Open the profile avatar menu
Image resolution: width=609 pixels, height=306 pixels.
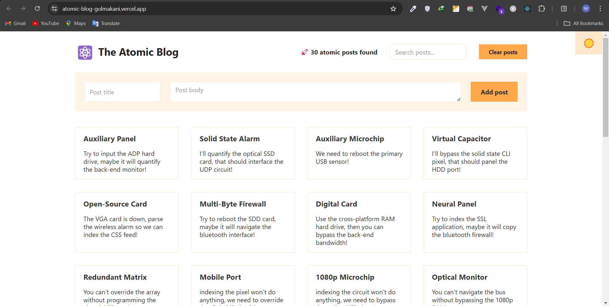(x=586, y=9)
